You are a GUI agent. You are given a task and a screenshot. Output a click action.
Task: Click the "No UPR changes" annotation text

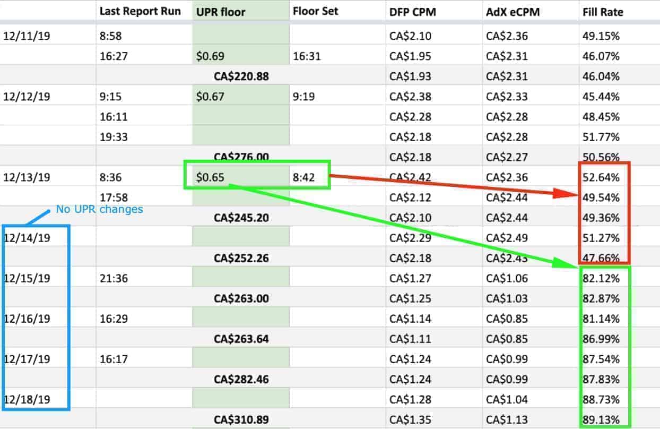[x=99, y=209]
